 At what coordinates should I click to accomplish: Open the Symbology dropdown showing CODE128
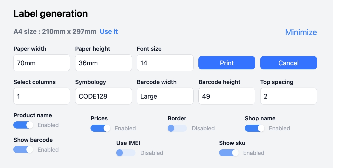(x=103, y=96)
